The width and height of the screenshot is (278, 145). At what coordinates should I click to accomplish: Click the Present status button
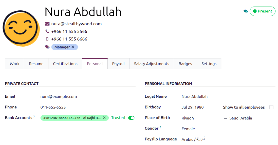coord(263,11)
